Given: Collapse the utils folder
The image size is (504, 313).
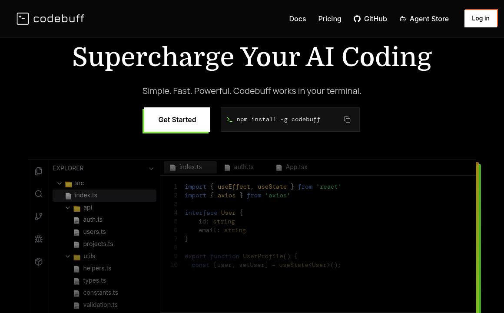Looking at the screenshot, I should (68, 256).
